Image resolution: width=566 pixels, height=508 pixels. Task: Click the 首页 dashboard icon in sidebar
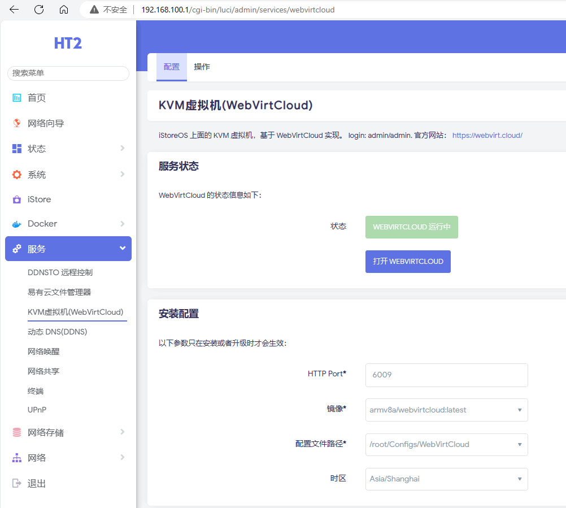pyautogui.click(x=17, y=98)
